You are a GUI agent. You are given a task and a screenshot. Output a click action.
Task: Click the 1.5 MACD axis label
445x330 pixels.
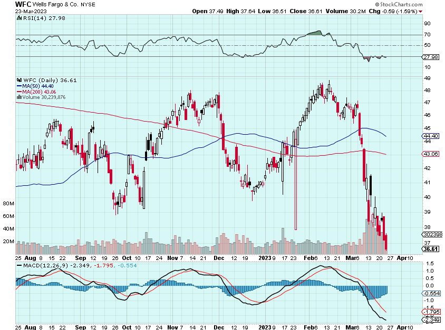430,264
